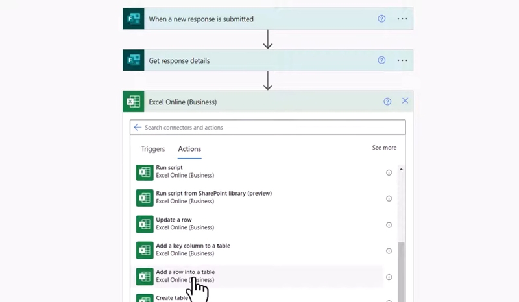Show info for 'Run script' action
This screenshot has width=519, height=302.
(389, 172)
